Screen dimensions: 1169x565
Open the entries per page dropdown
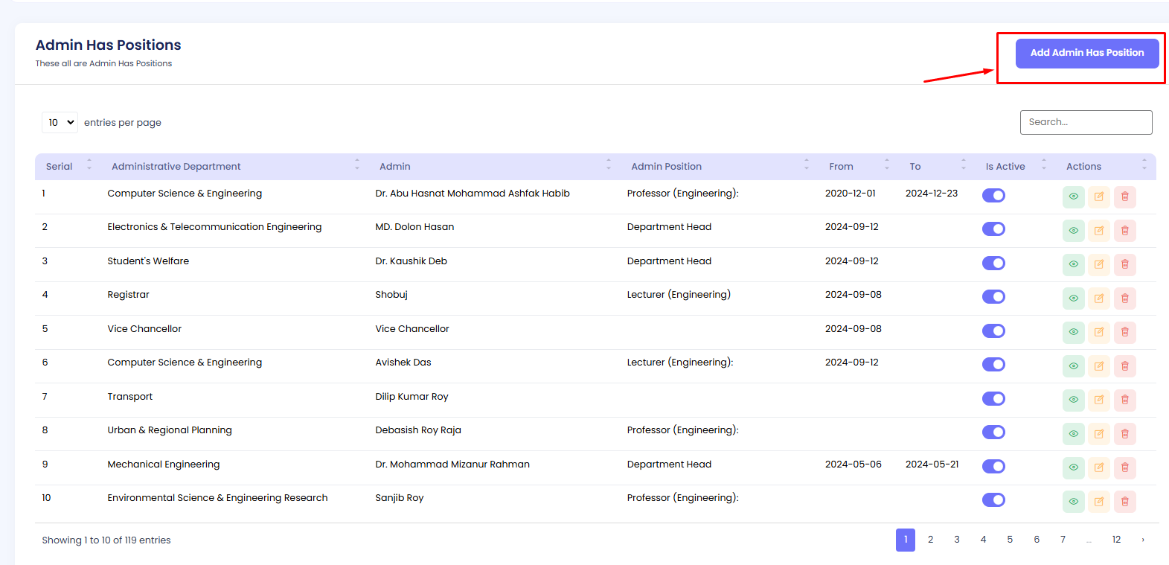point(60,122)
